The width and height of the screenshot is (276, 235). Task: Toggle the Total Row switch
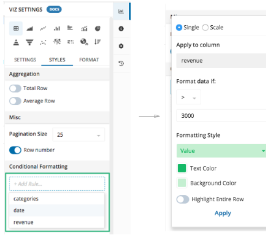click(15, 88)
